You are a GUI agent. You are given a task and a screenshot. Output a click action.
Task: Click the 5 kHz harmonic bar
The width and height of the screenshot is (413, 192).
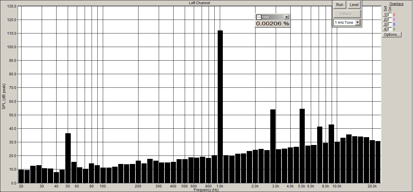pyautogui.click(x=302, y=146)
